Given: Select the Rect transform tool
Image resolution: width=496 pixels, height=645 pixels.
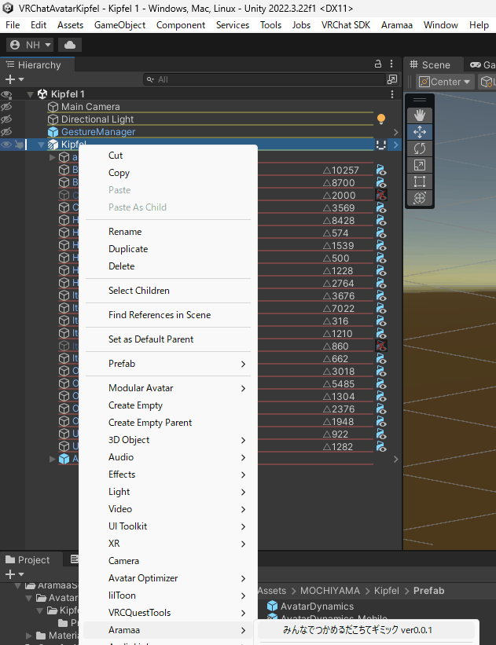Looking at the screenshot, I should tap(419, 181).
